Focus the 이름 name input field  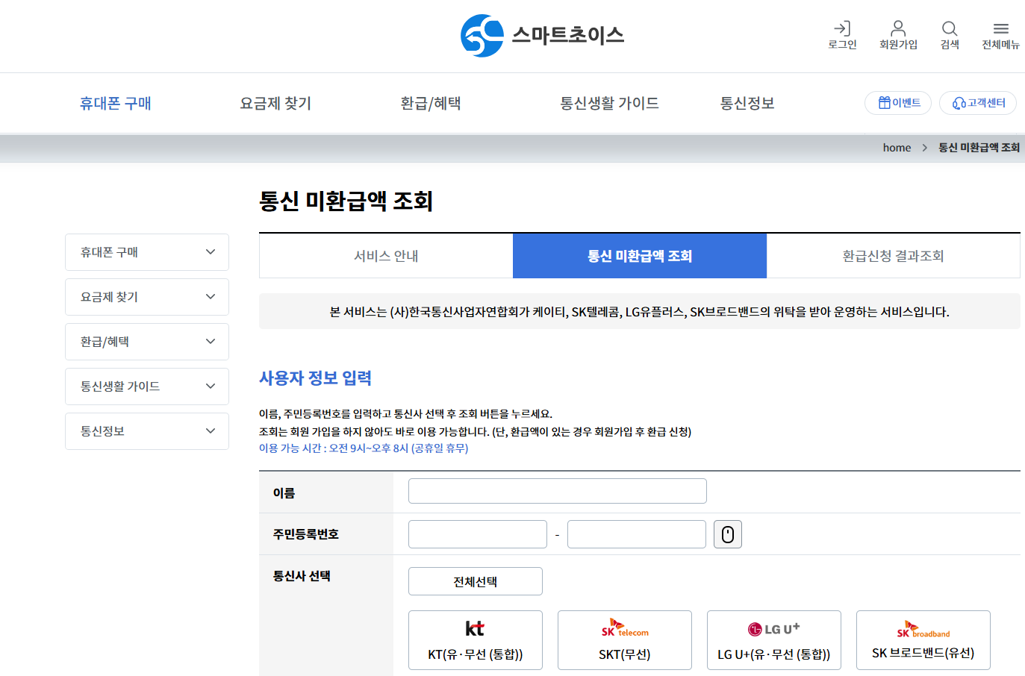tap(558, 491)
